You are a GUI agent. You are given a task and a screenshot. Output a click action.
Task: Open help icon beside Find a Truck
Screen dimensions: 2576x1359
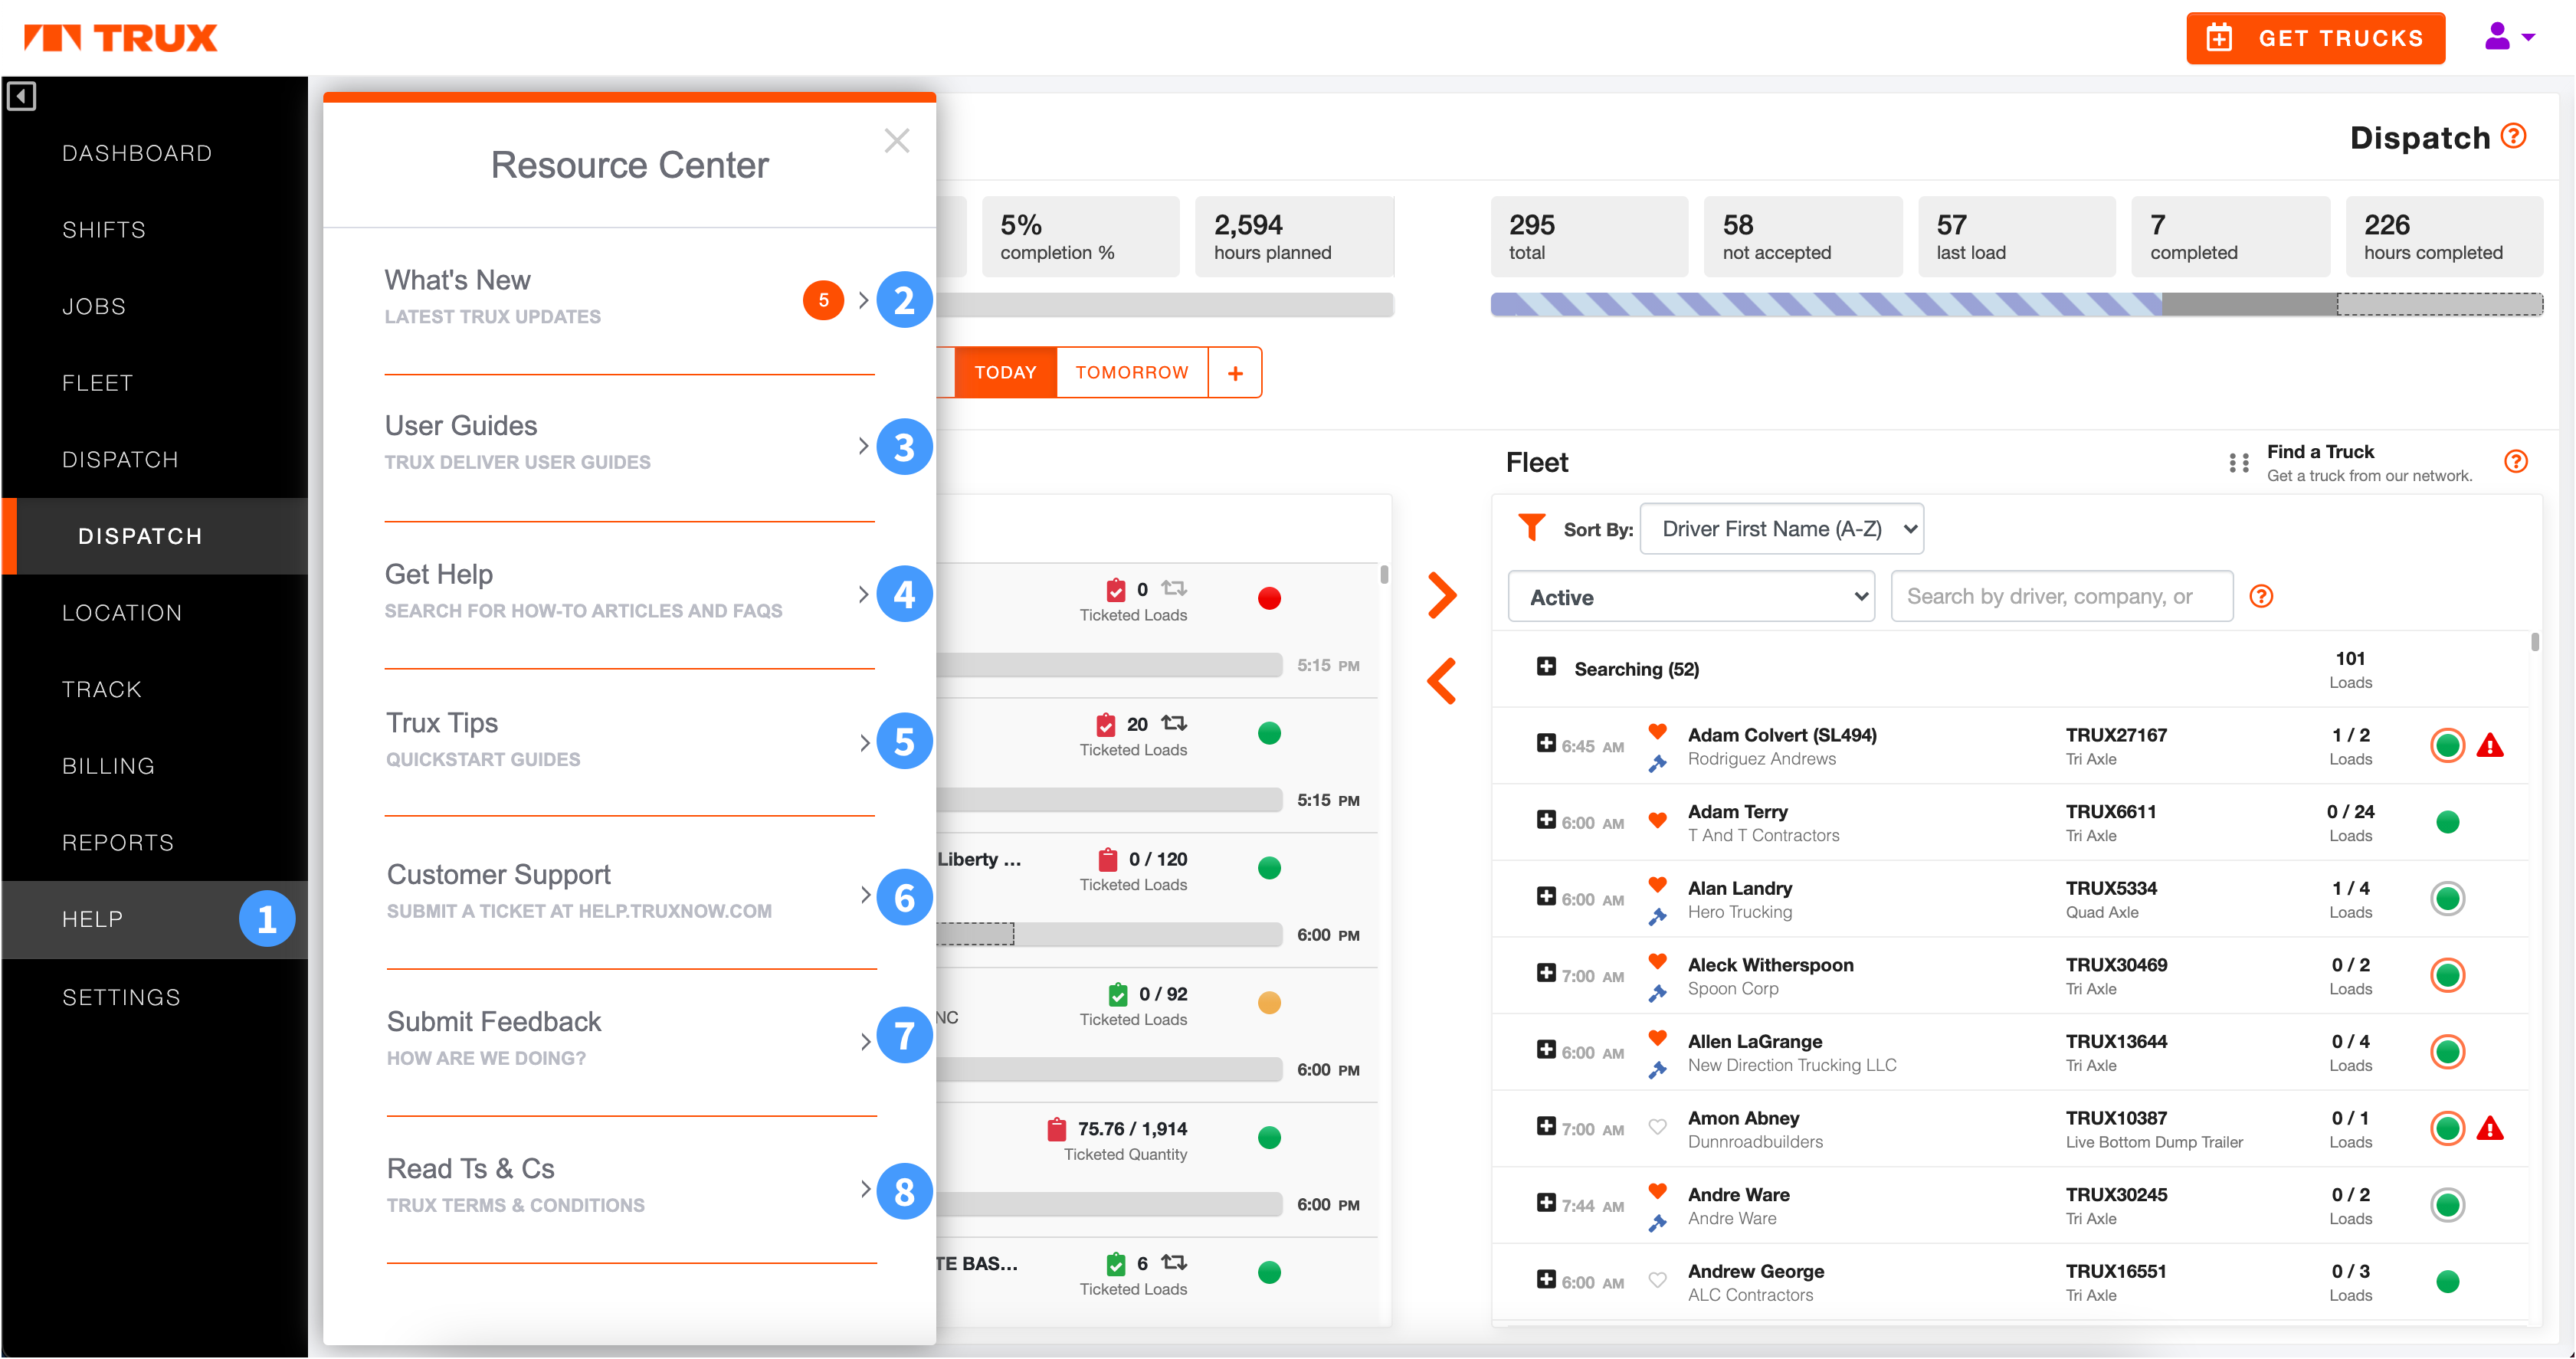click(2516, 461)
